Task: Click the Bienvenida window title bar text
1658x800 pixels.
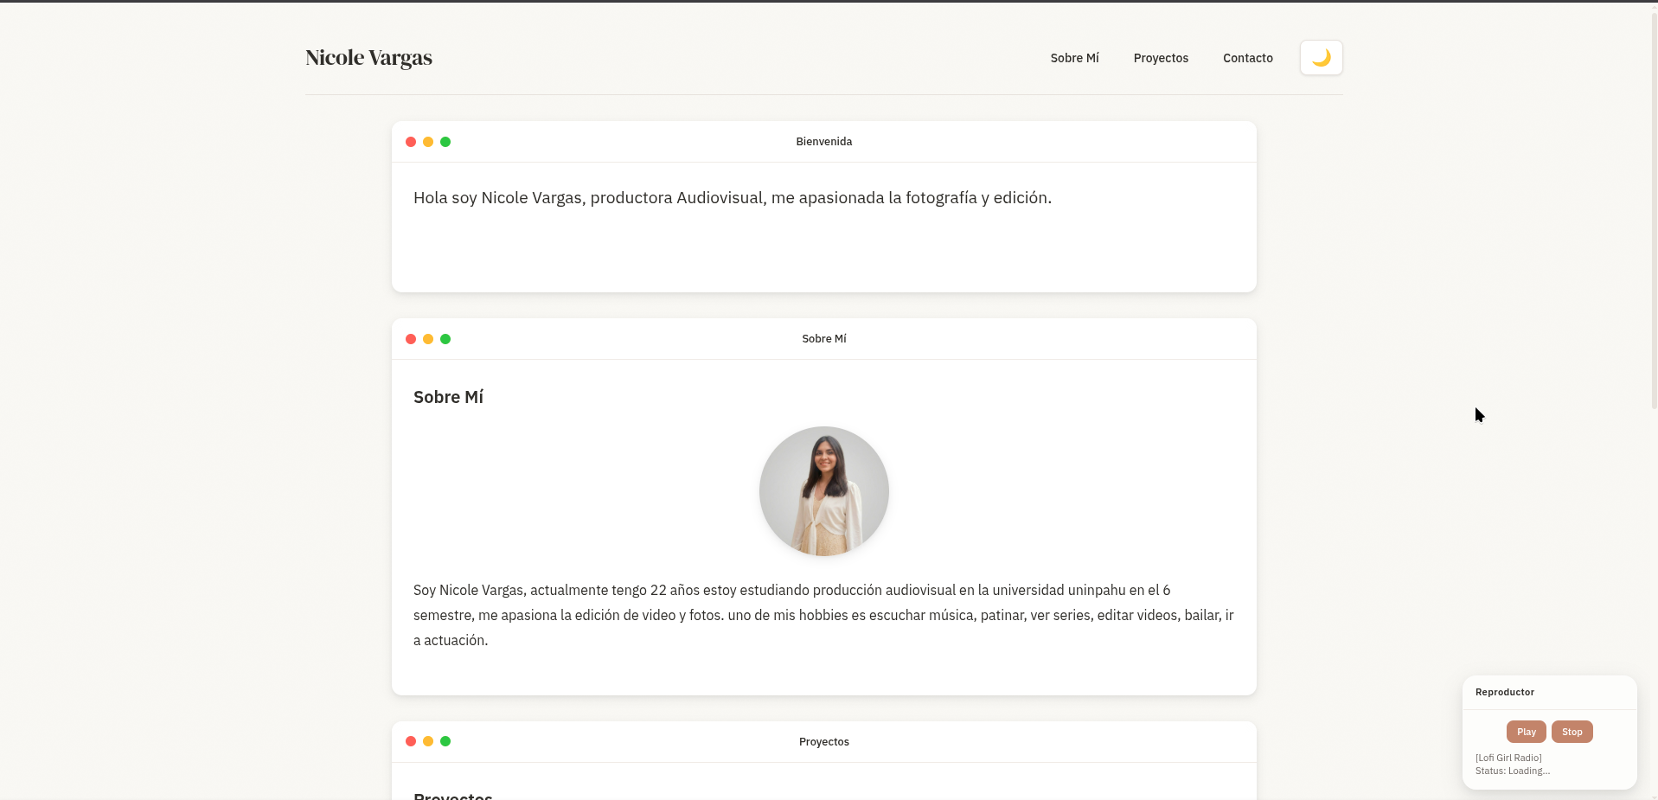Action: click(x=823, y=142)
